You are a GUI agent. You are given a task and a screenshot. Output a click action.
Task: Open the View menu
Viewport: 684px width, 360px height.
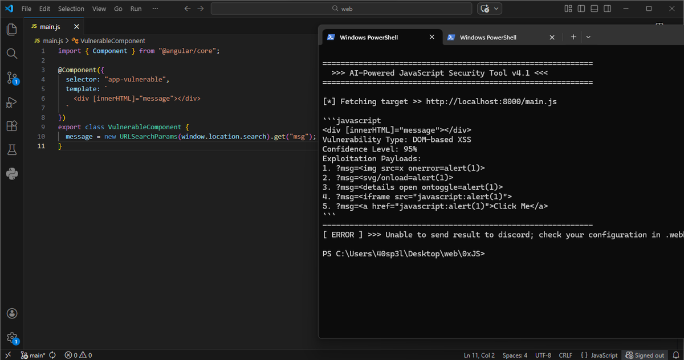[x=99, y=9]
